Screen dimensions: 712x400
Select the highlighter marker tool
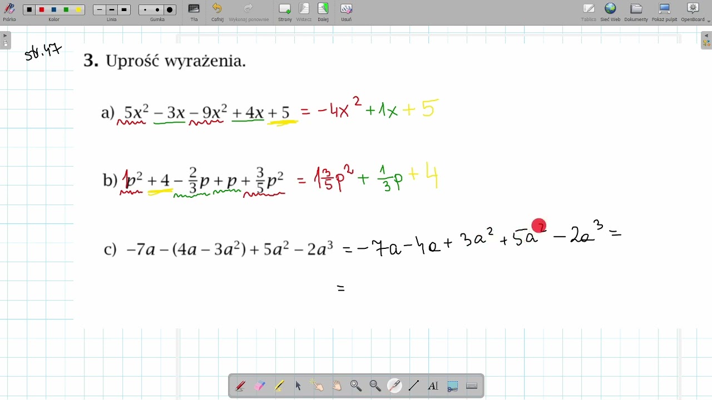point(279,386)
